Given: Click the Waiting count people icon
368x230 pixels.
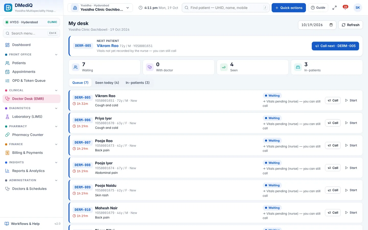Looking at the screenshot, I should [x=76, y=67].
